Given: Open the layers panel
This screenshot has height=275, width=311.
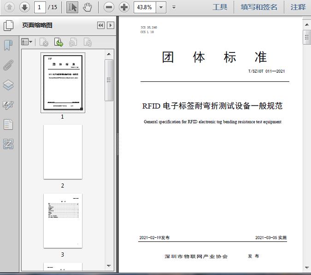Looking at the screenshot, I should coord(8,85).
